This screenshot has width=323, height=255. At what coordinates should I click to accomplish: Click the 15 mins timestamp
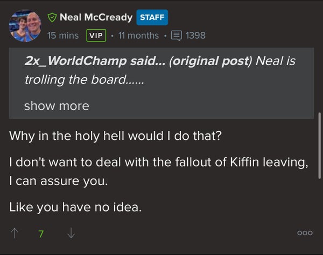click(64, 36)
